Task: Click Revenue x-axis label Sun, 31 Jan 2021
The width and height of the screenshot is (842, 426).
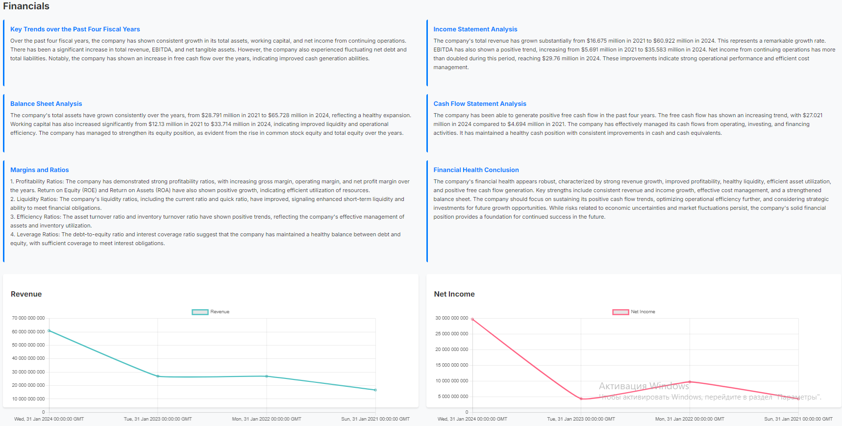Action: pos(375,419)
